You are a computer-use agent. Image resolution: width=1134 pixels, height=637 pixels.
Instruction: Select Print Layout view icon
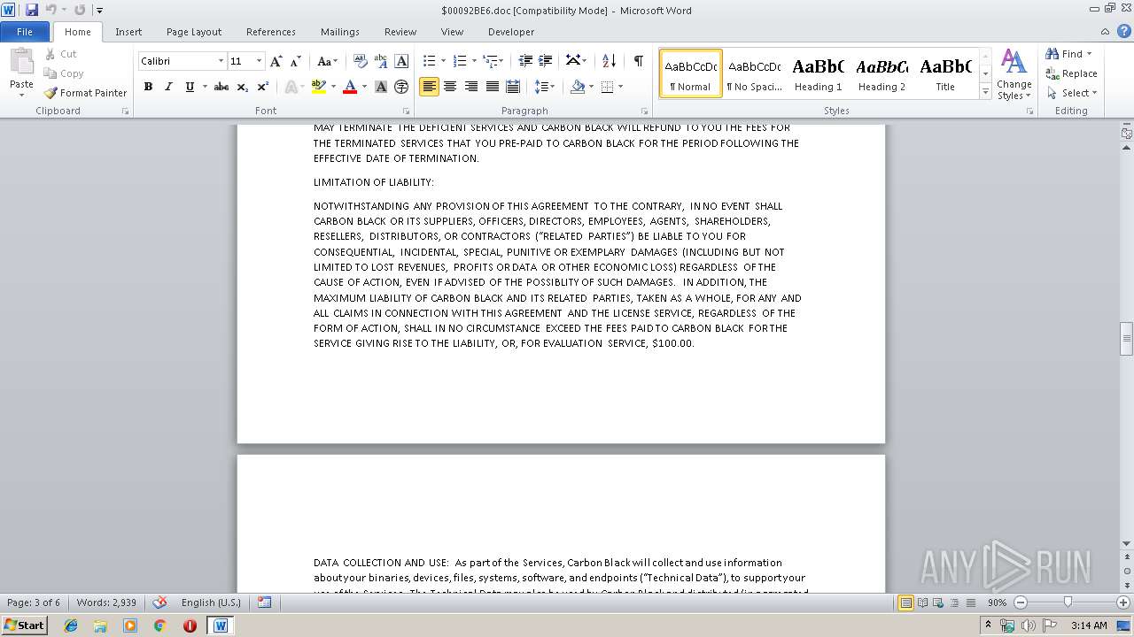[905, 602]
